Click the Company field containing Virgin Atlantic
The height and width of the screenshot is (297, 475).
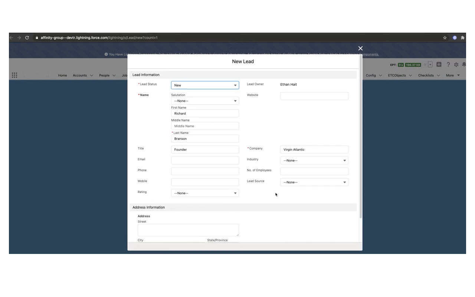point(314,150)
